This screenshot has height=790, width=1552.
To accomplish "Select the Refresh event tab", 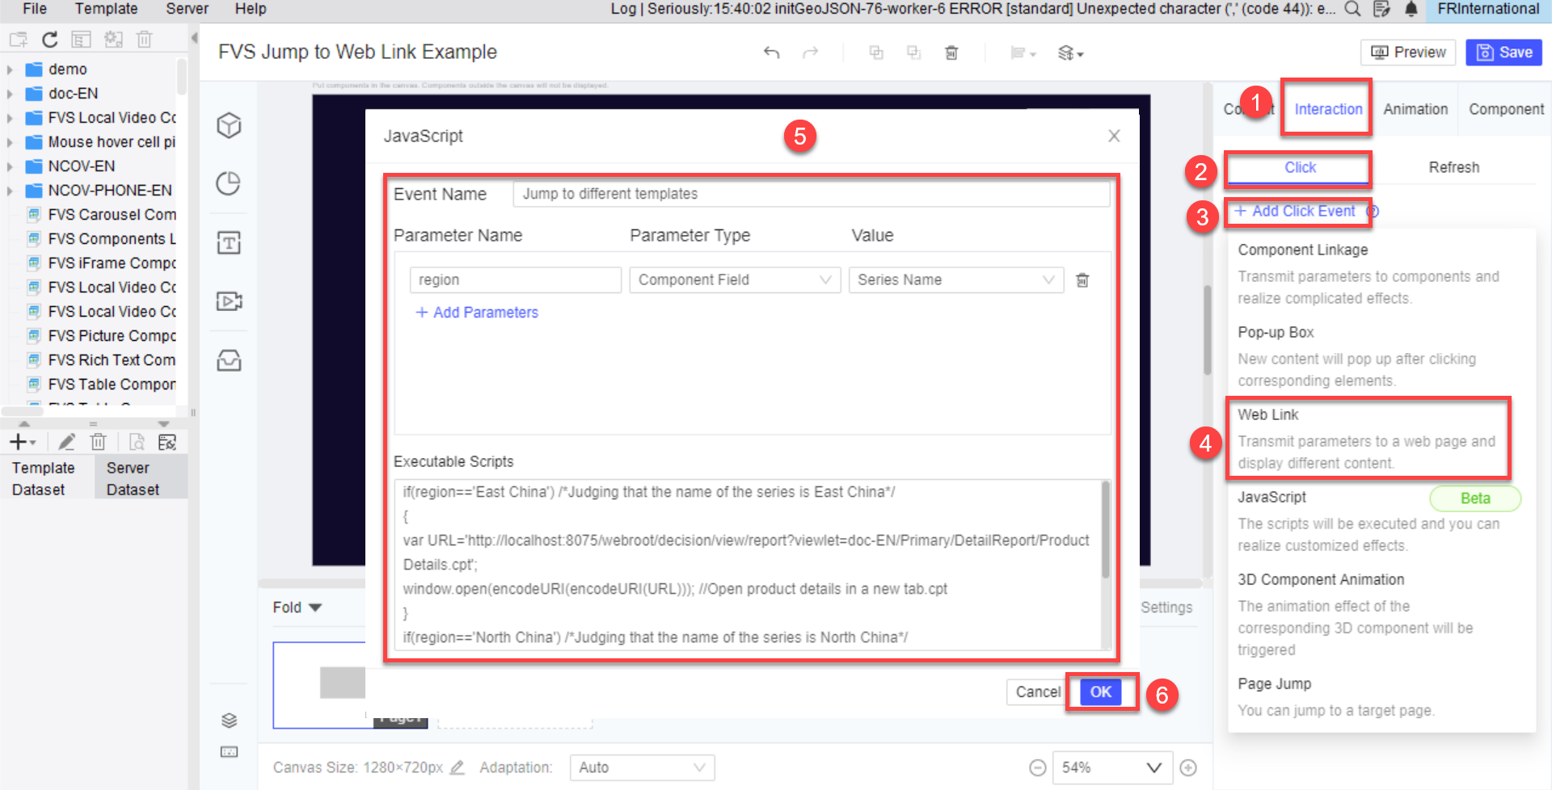I will tap(1453, 167).
